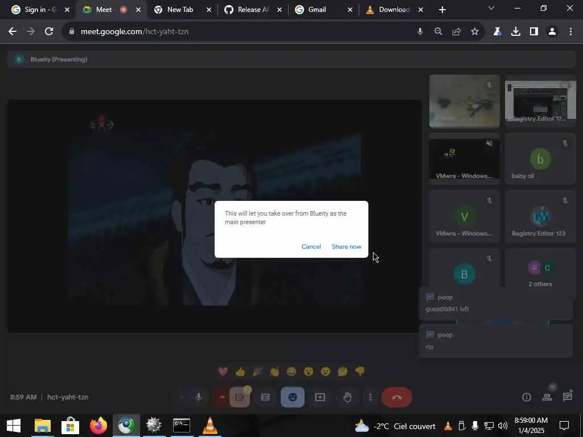Screen dimensions: 583x437
Task: Select the 'baby oil' participant tile
Action: pos(540,159)
